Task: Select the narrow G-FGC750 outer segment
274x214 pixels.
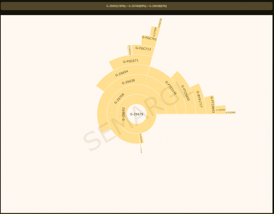Action: (160, 23)
